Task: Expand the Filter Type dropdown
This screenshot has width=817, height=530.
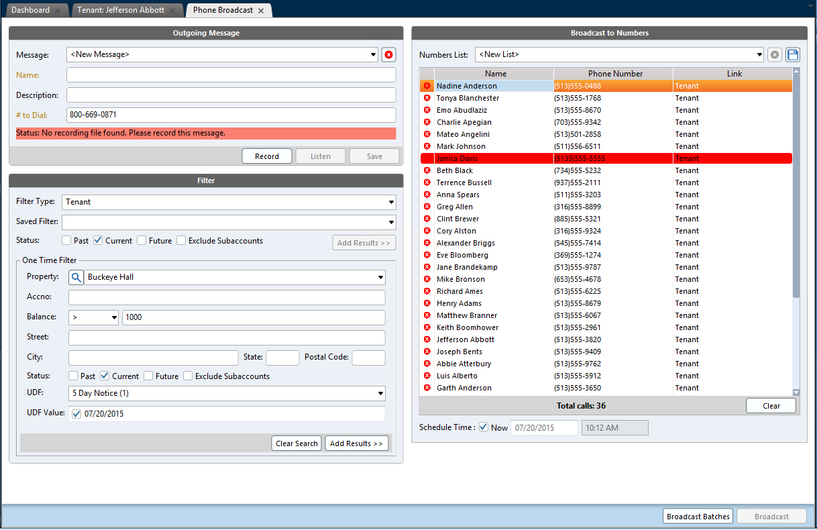Action: 391,202
